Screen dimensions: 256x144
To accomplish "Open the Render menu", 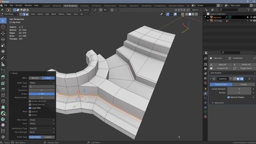I will tap(19, 5).
